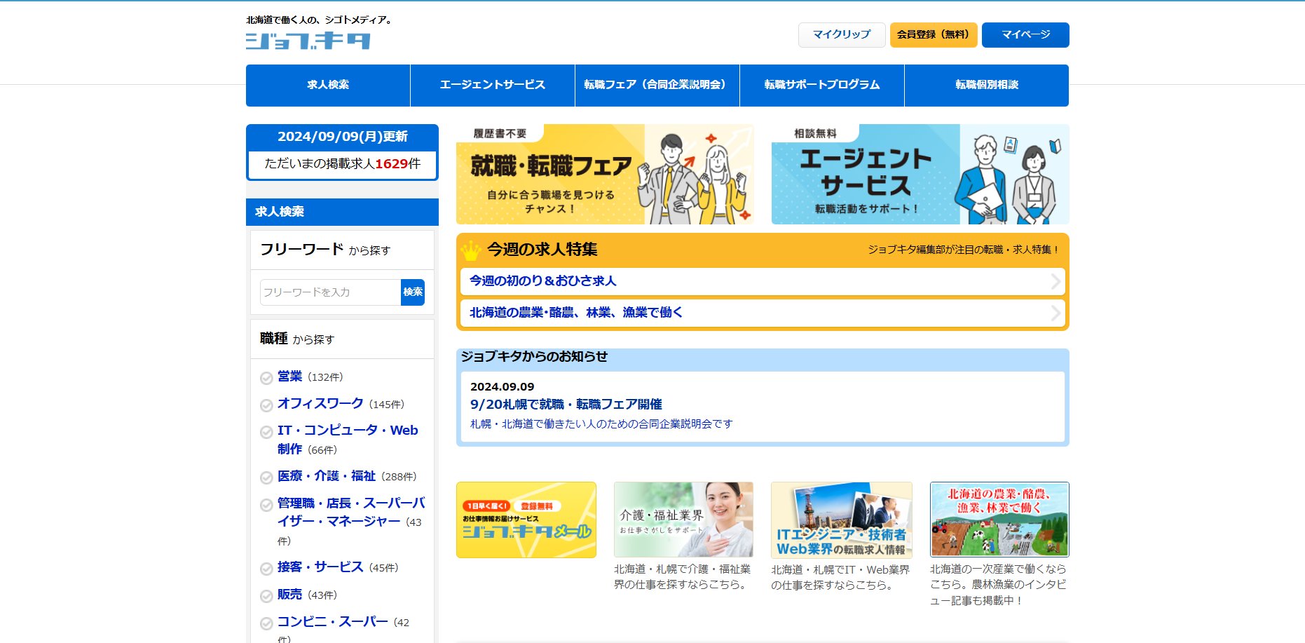
Task: Select the 転職個別相談 navigation tab
Action: point(986,86)
